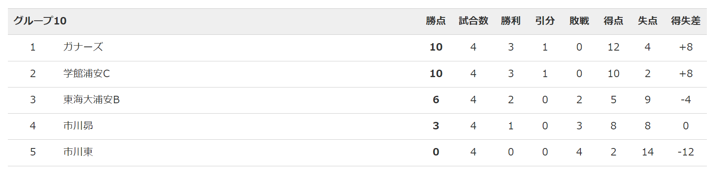Click 東海大浦安B goal difference -4
This screenshot has height=170, width=716.
tap(686, 100)
